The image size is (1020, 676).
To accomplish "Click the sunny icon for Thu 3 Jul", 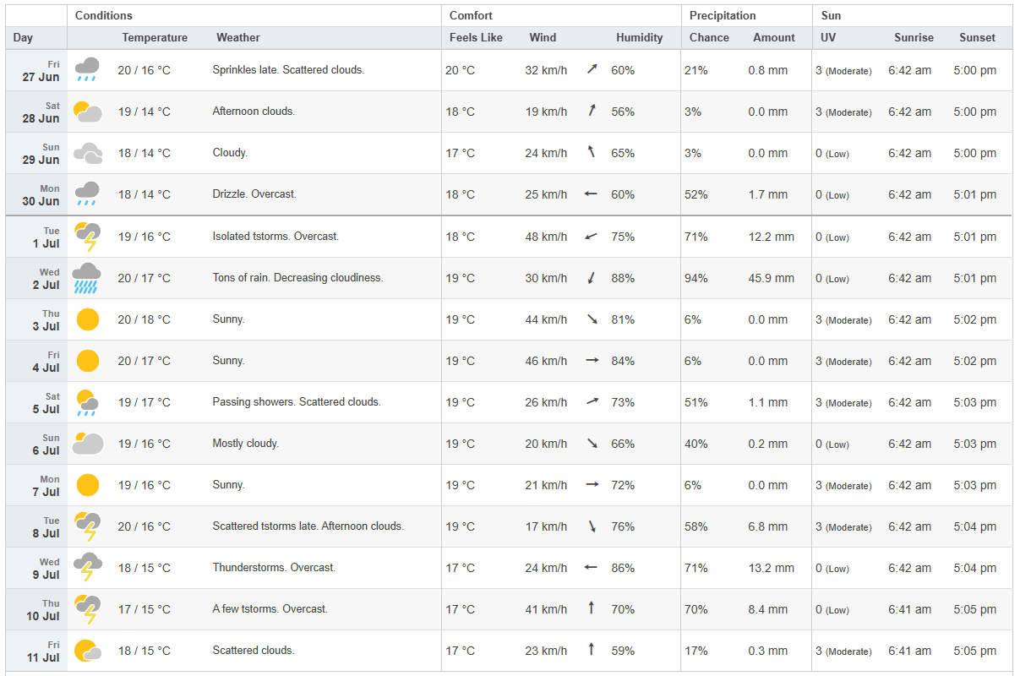I will (x=87, y=319).
